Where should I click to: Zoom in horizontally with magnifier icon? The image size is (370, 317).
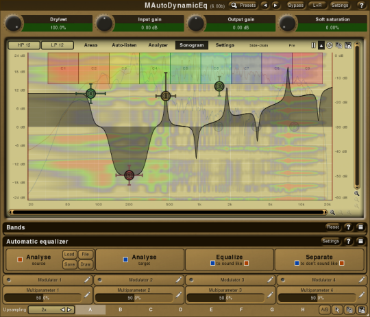pos(332,212)
